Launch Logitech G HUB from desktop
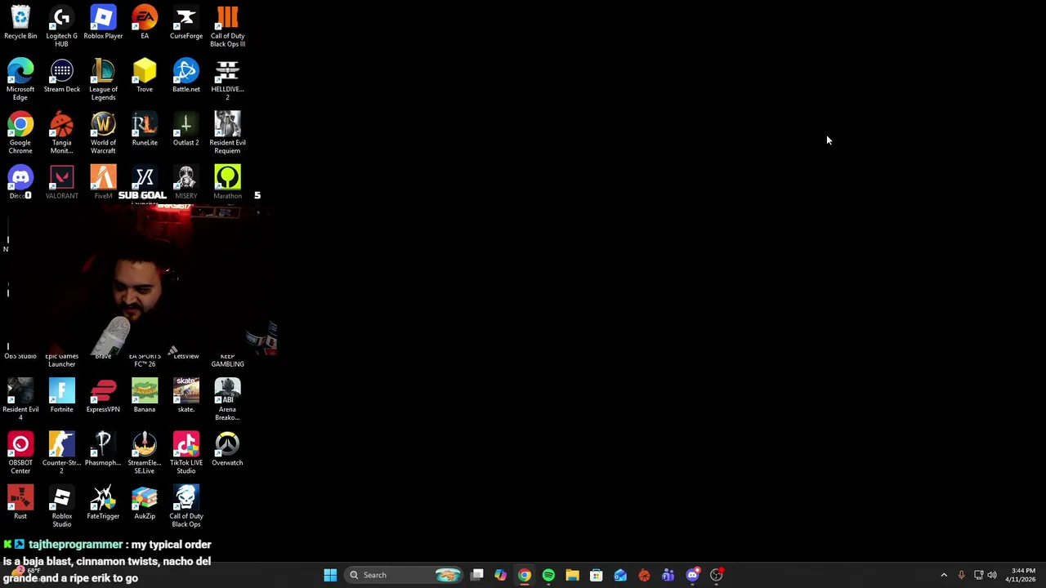 (61, 26)
